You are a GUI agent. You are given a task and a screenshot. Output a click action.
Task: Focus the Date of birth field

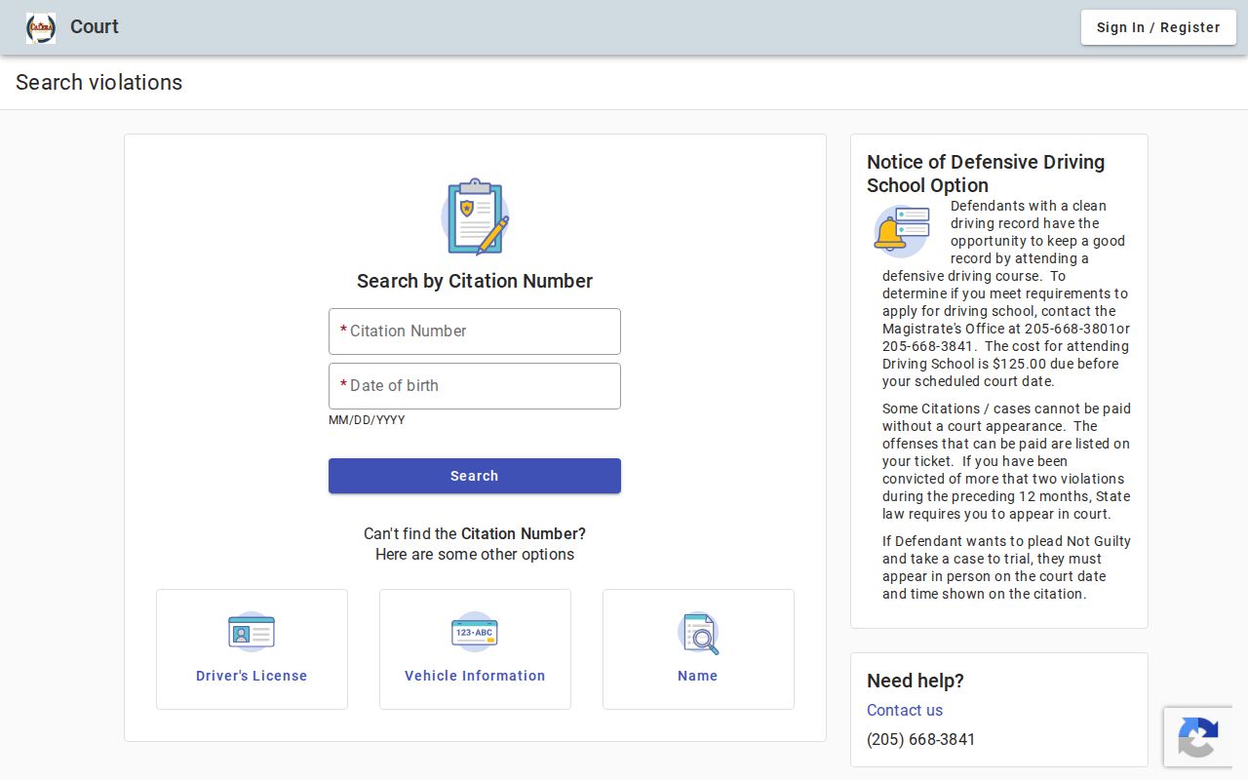475,386
